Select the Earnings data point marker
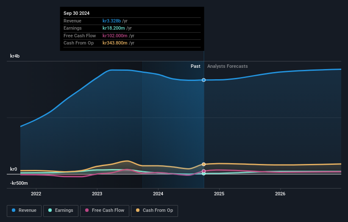The image size is (348, 222). pos(203,174)
